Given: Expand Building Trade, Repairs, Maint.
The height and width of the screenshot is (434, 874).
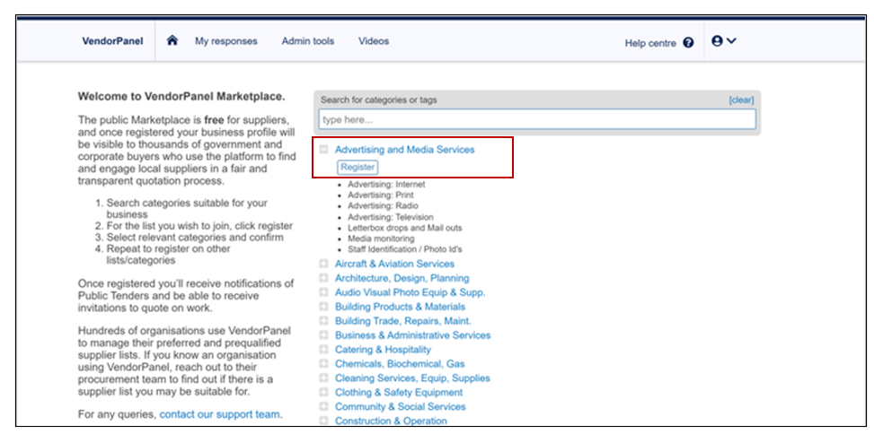Looking at the screenshot, I should [324, 321].
